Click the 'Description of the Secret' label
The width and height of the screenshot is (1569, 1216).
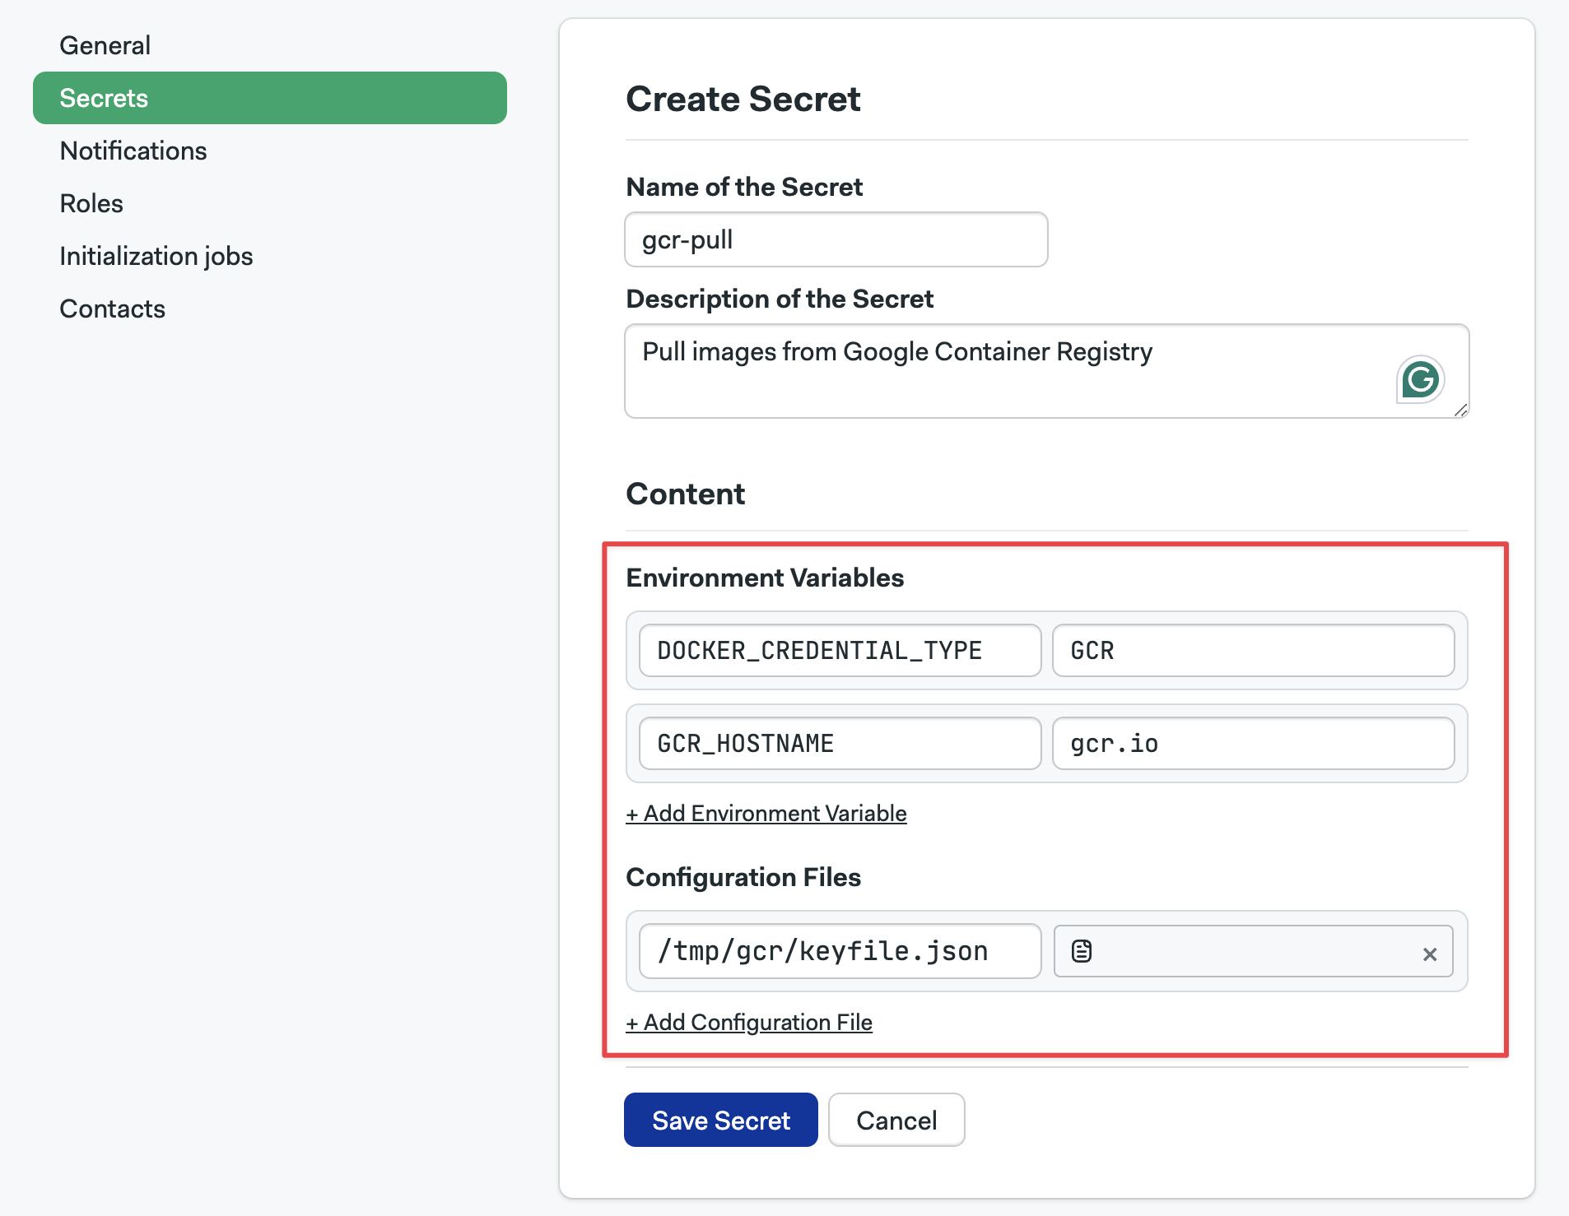(780, 299)
